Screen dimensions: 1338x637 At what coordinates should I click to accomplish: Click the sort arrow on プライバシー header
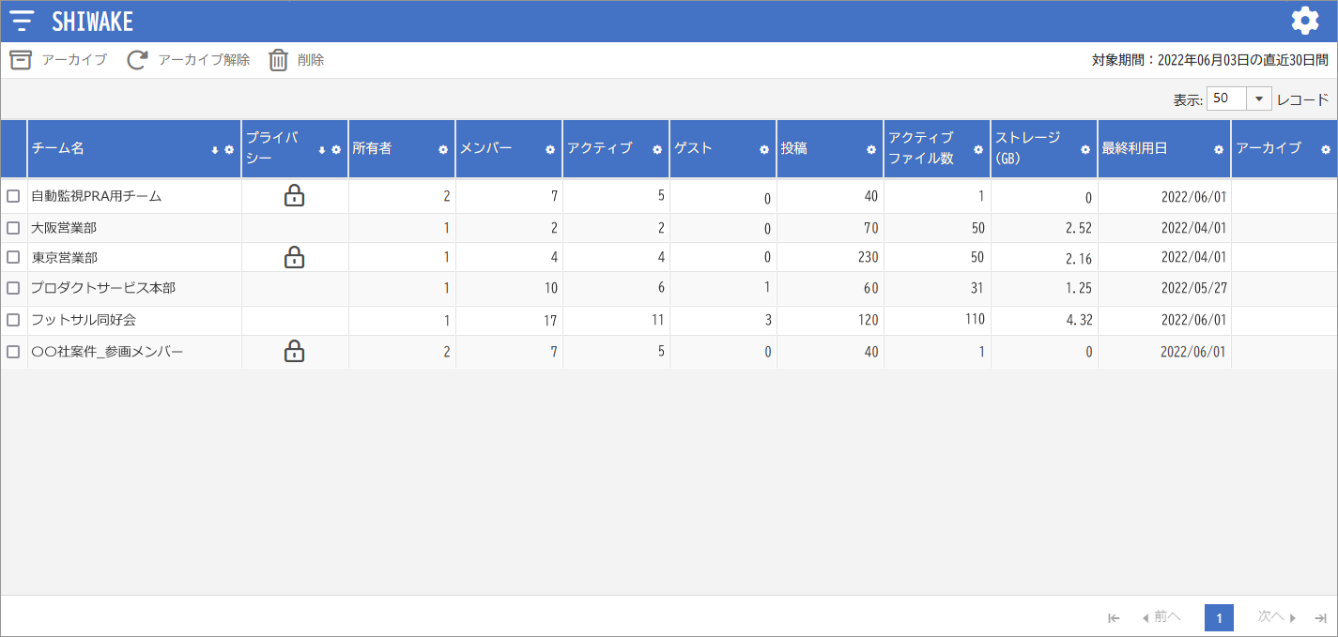(321, 150)
